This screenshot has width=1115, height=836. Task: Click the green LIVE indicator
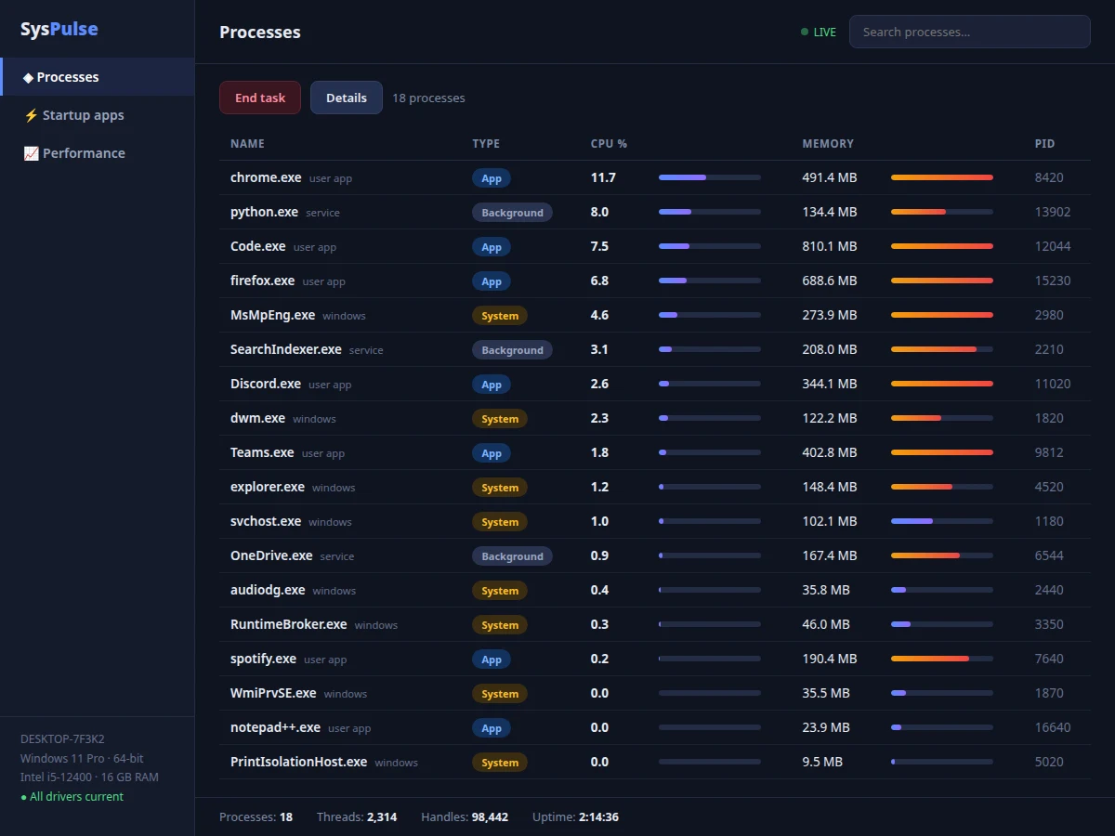pyautogui.click(x=819, y=32)
